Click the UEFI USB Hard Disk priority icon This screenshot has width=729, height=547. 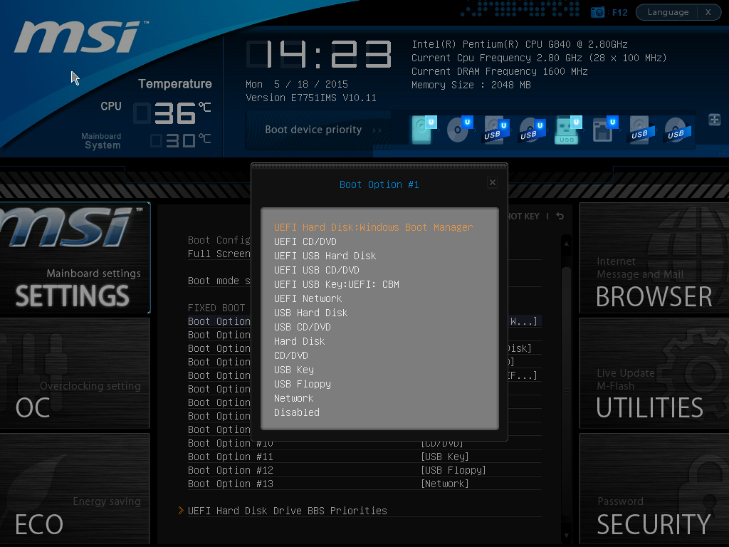(495, 130)
